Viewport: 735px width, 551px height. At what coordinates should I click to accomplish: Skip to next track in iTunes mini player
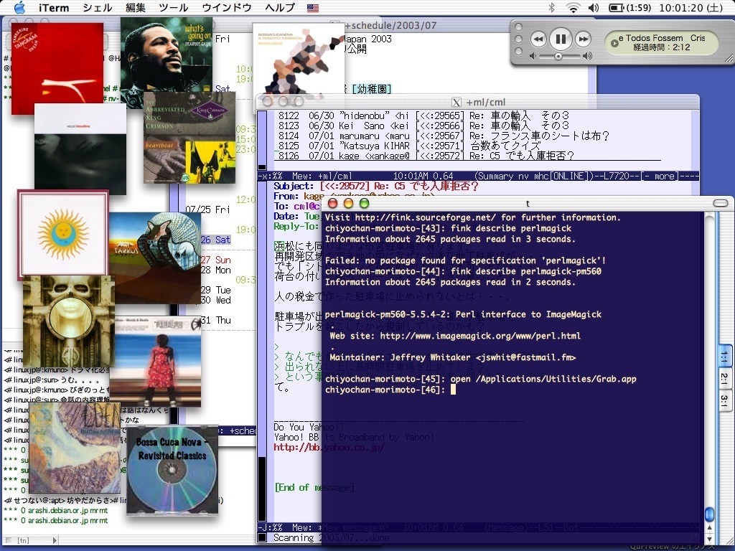click(x=583, y=39)
